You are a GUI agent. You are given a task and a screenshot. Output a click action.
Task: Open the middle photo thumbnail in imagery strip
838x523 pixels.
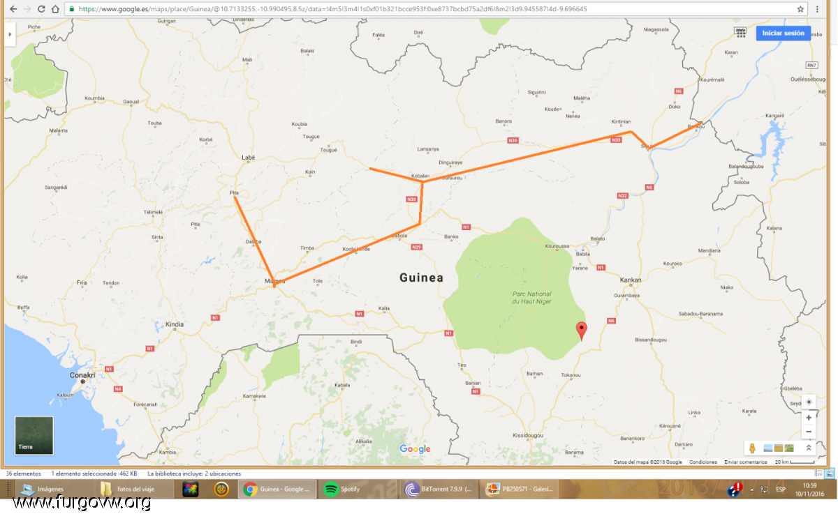tap(779, 448)
